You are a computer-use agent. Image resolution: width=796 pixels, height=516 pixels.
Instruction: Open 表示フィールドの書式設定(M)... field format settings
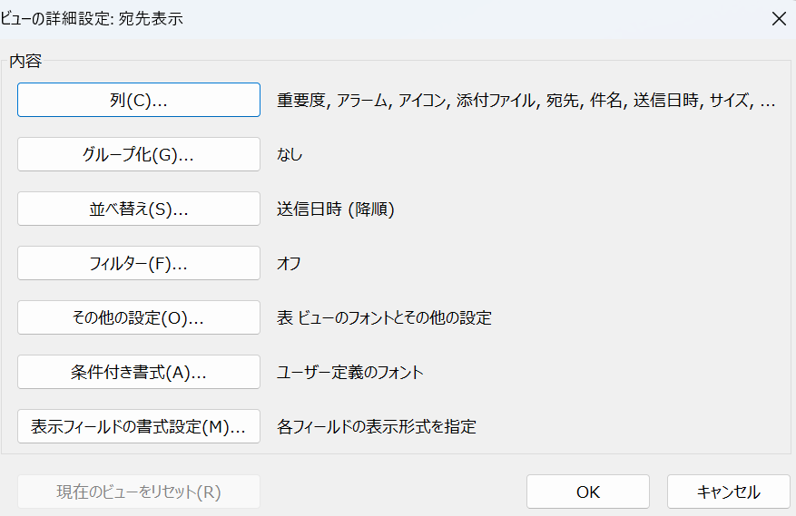[139, 426]
